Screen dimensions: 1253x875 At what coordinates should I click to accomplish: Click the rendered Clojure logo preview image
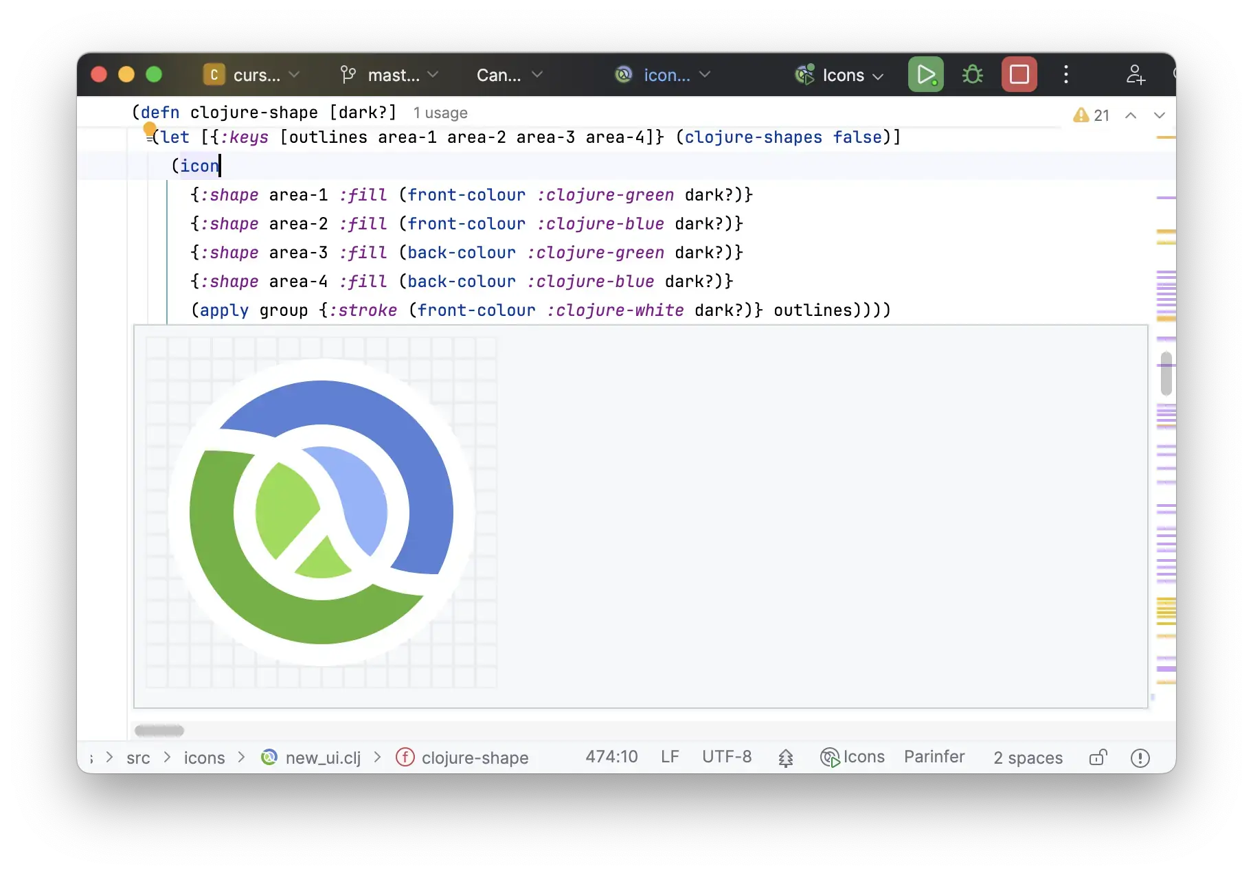click(321, 512)
